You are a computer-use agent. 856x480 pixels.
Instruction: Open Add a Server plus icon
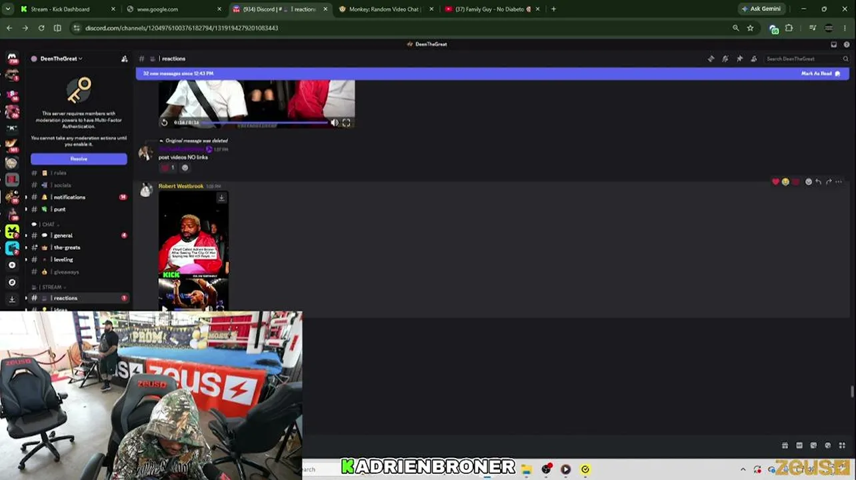click(12, 265)
